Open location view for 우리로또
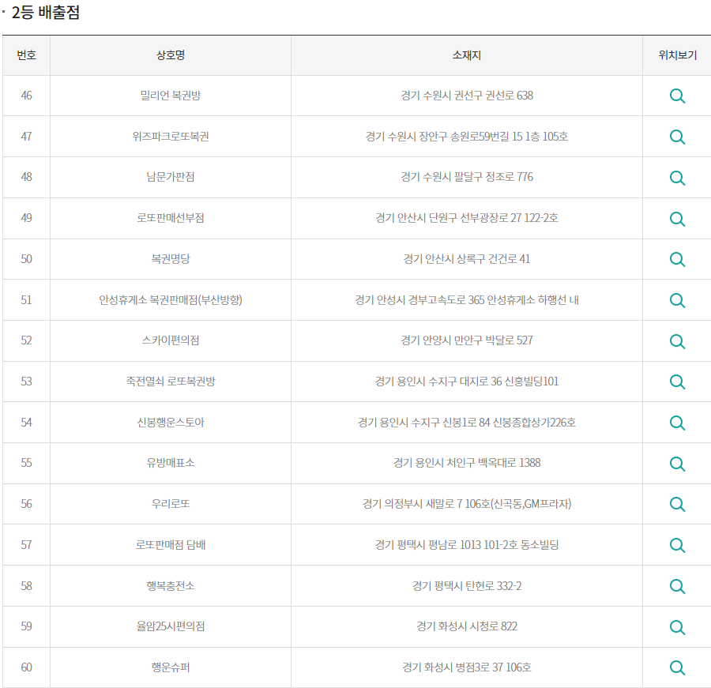 (677, 504)
